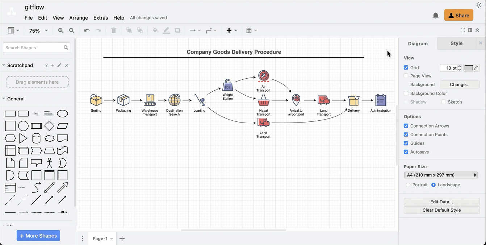This screenshot has width=486, height=245.
Task: Click the Delete trash icon
Action: (114, 30)
